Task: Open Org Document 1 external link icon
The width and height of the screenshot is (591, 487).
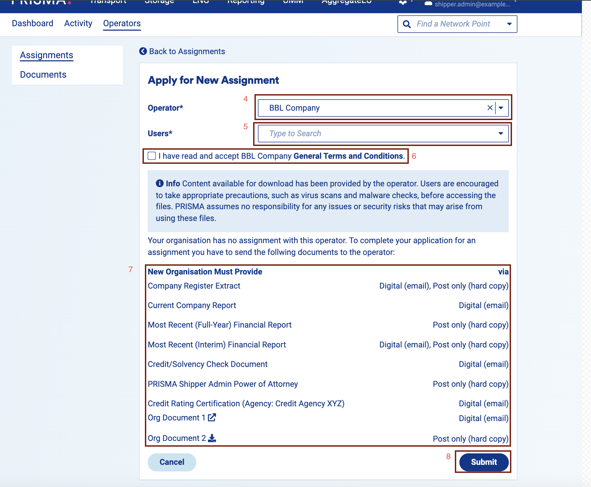Action: pyautogui.click(x=212, y=417)
